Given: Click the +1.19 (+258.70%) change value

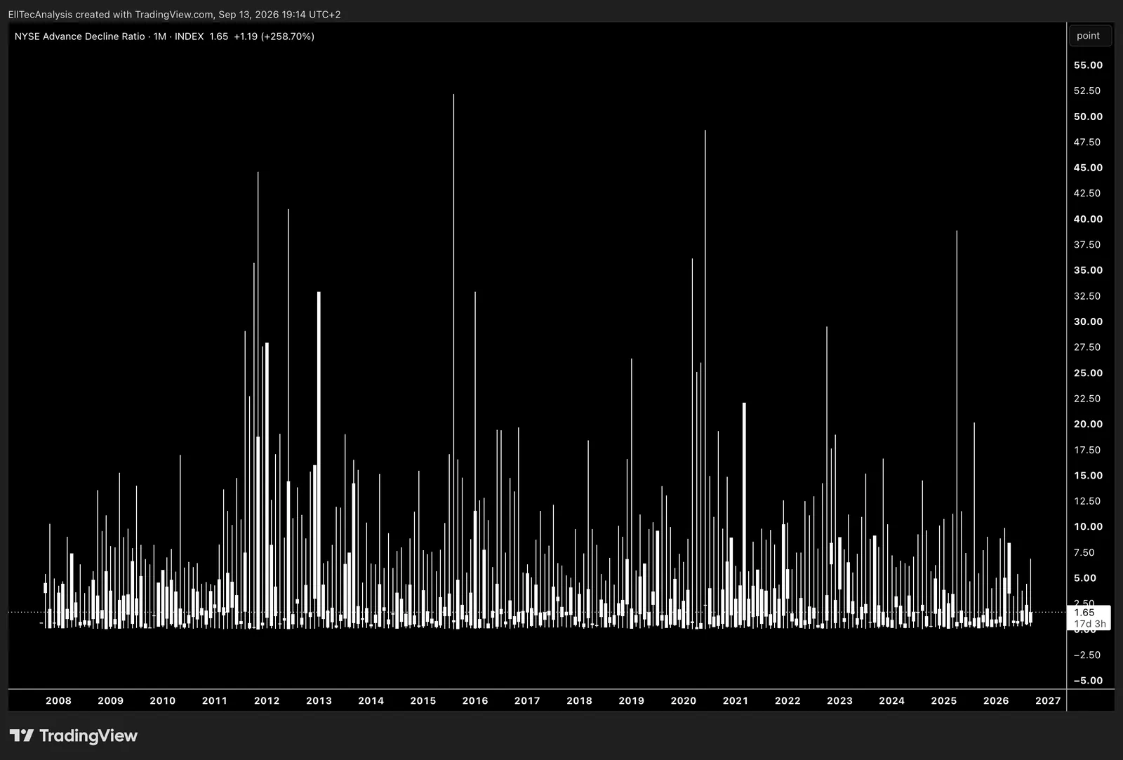Looking at the screenshot, I should pos(274,36).
